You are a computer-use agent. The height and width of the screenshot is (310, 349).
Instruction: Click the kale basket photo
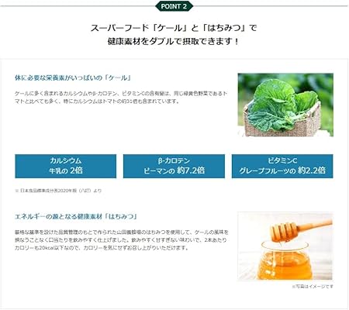click(x=285, y=105)
